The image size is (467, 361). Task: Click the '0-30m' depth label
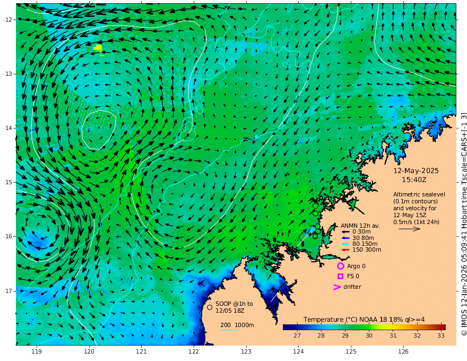tap(361, 232)
